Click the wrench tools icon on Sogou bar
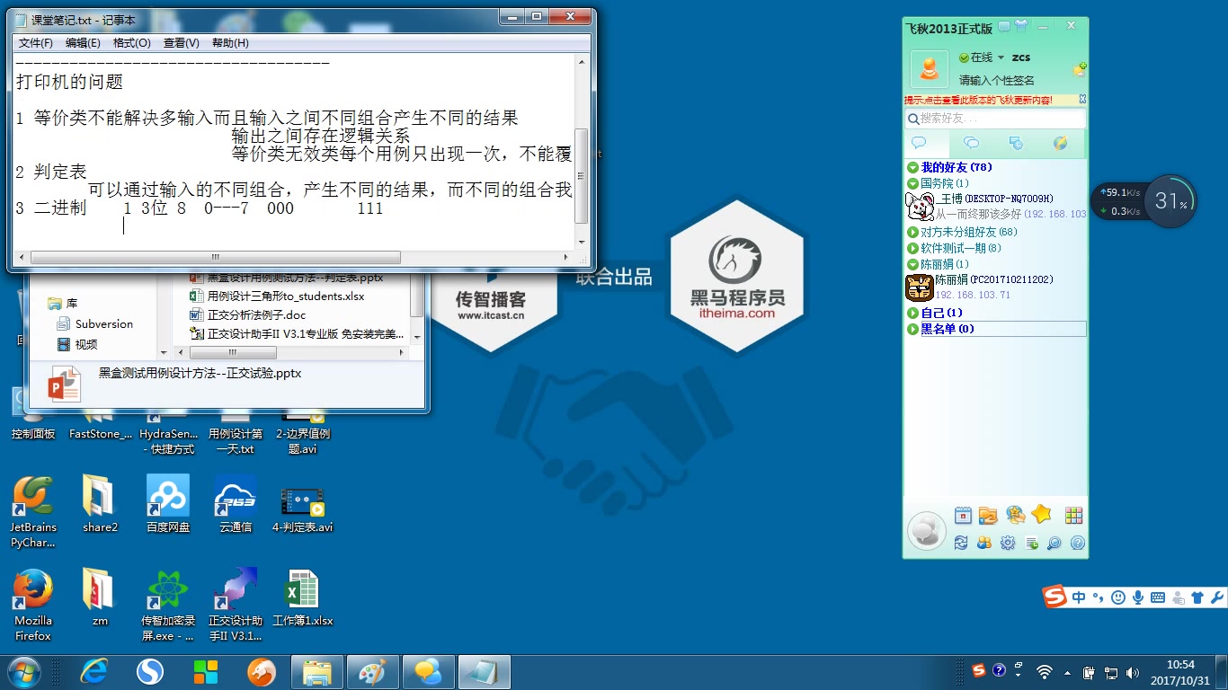The image size is (1228, 690). click(x=1217, y=597)
